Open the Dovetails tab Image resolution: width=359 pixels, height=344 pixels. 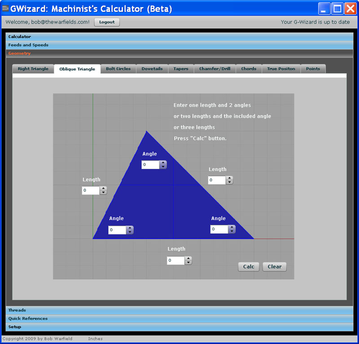[x=152, y=69]
